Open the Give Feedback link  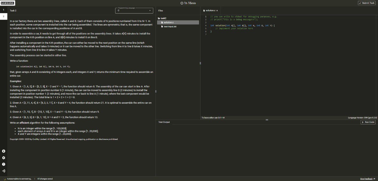pos(366,179)
